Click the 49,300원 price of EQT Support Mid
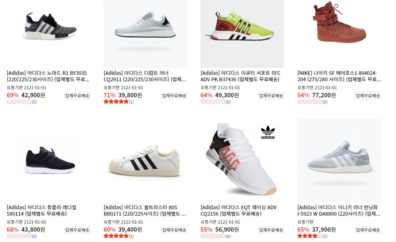This screenshot has height=242, width=396. [x=227, y=95]
